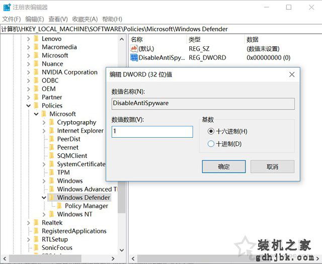
Task: Click the Realtek folder icon
Action: 36,223
